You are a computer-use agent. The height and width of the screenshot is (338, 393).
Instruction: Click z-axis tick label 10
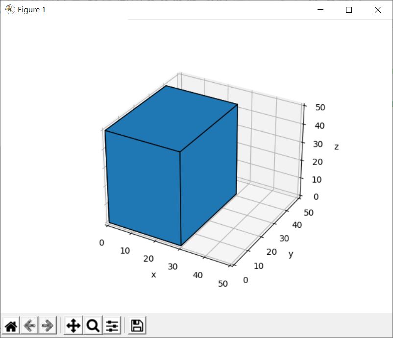317,180
